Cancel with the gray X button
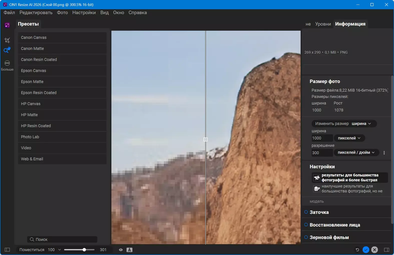This screenshot has width=394, height=255. pyautogui.click(x=374, y=250)
